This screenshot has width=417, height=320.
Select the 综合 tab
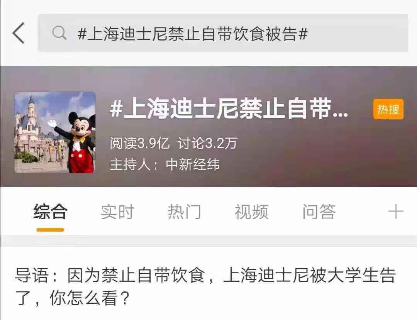tap(50, 212)
